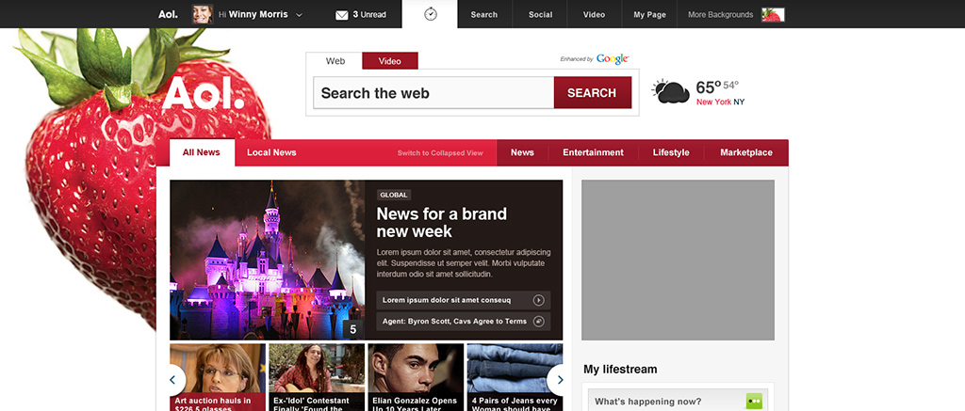Open the Marketplace section
Screen dimensions: 965x411
pyautogui.click(x=746, y=152)
